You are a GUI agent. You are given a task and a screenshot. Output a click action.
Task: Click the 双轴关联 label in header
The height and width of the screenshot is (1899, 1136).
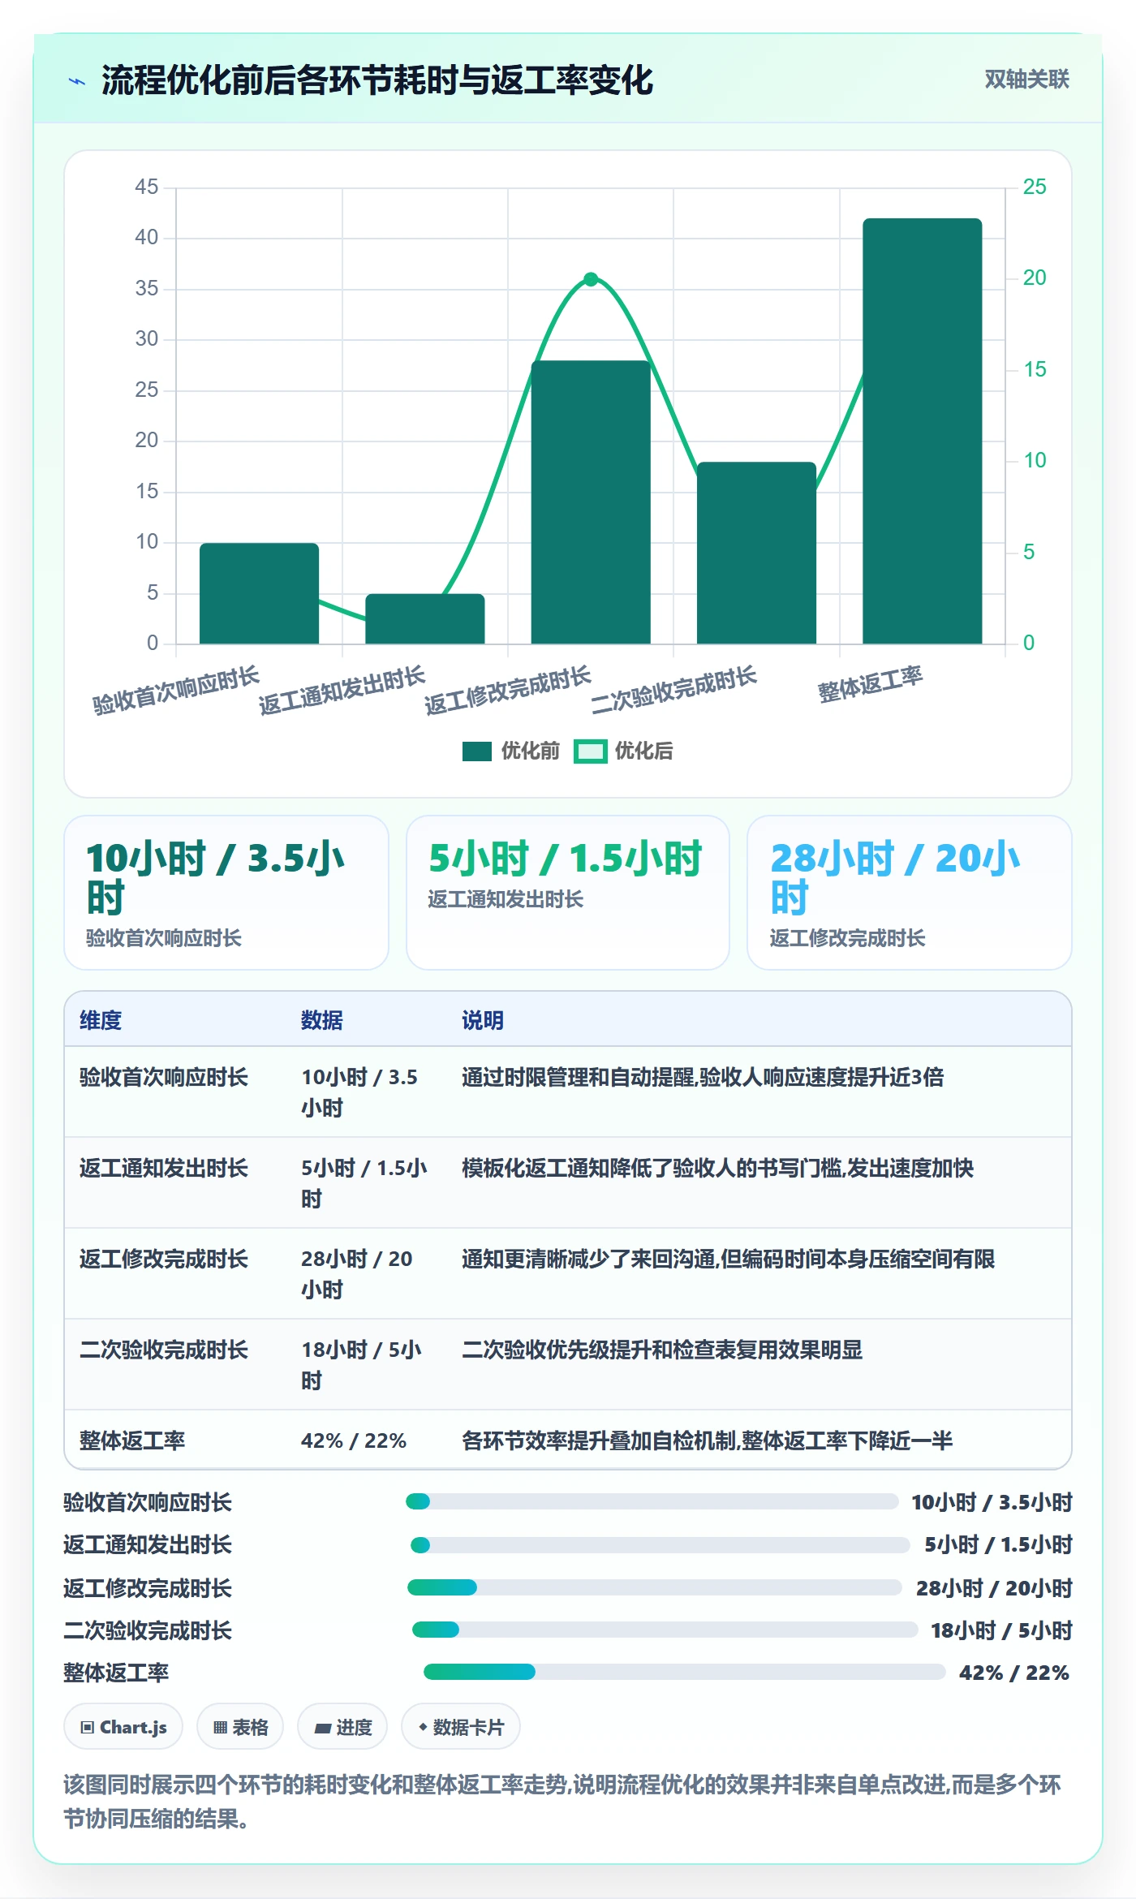pos(1026,80)
